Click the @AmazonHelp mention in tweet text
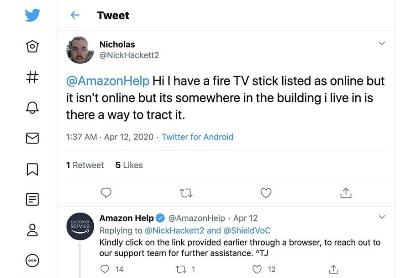The width and height of the screenshot is (411, 278). (x=108, y=81)
